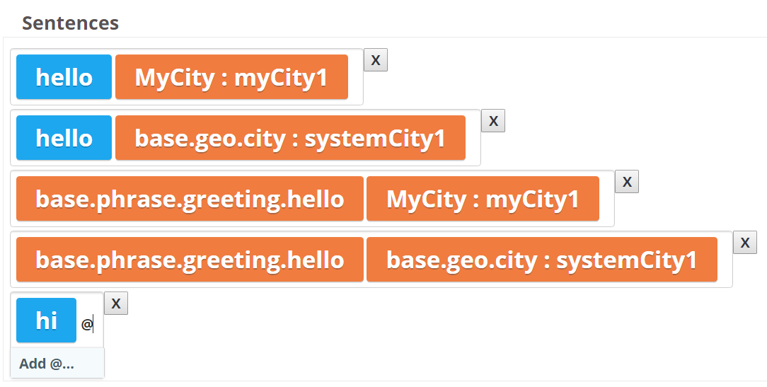
Task: Select the 'Add @...' suggestion
Action: point(57,364)
